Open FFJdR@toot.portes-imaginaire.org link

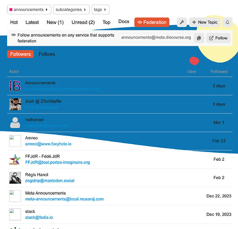point(58,162)
